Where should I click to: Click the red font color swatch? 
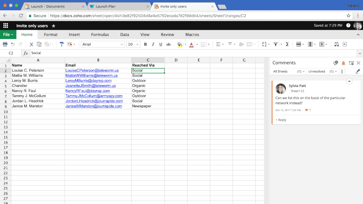click(191, 44)
